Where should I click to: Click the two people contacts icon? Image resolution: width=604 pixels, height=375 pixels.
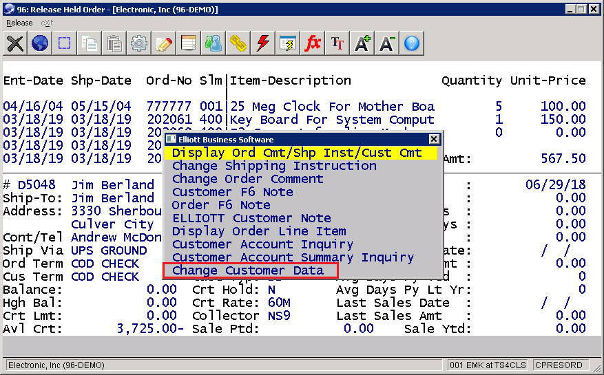pos(213,43)
